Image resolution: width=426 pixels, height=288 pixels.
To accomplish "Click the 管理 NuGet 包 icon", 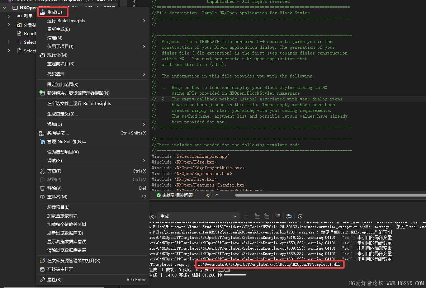I will click(42, 142).
